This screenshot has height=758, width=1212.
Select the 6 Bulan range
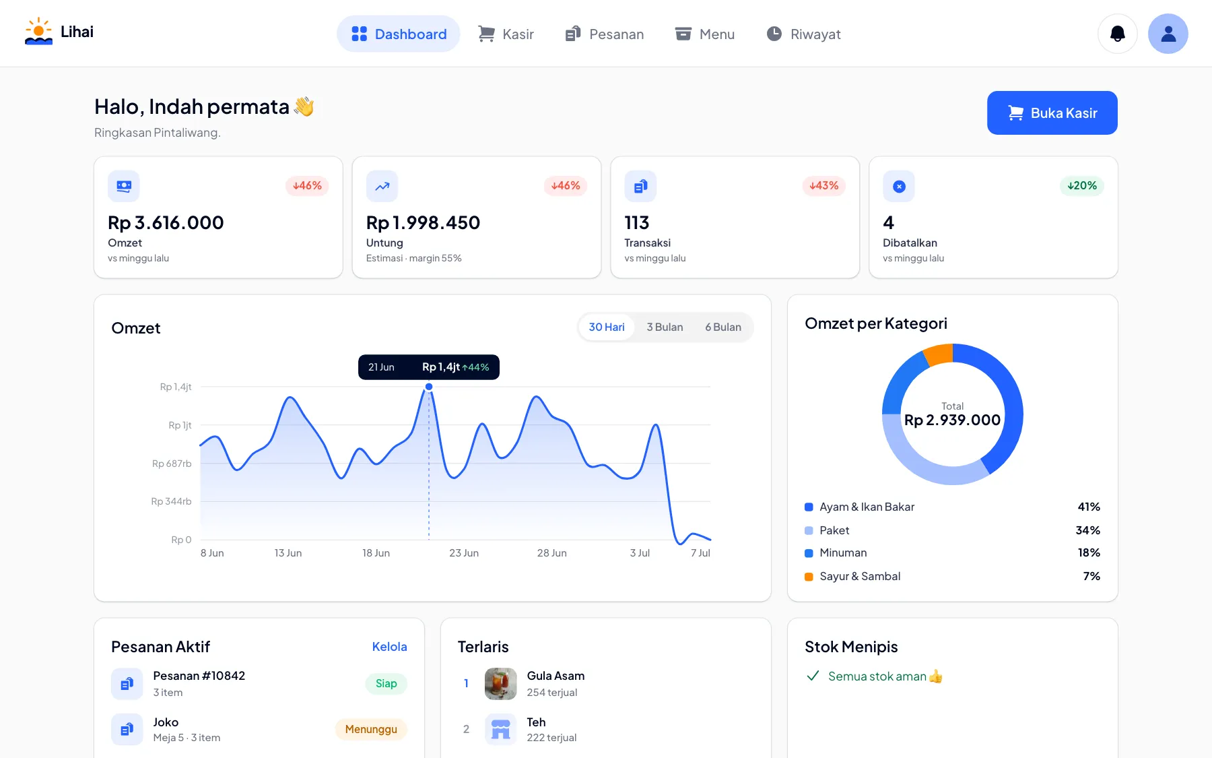tap(723, 327)
